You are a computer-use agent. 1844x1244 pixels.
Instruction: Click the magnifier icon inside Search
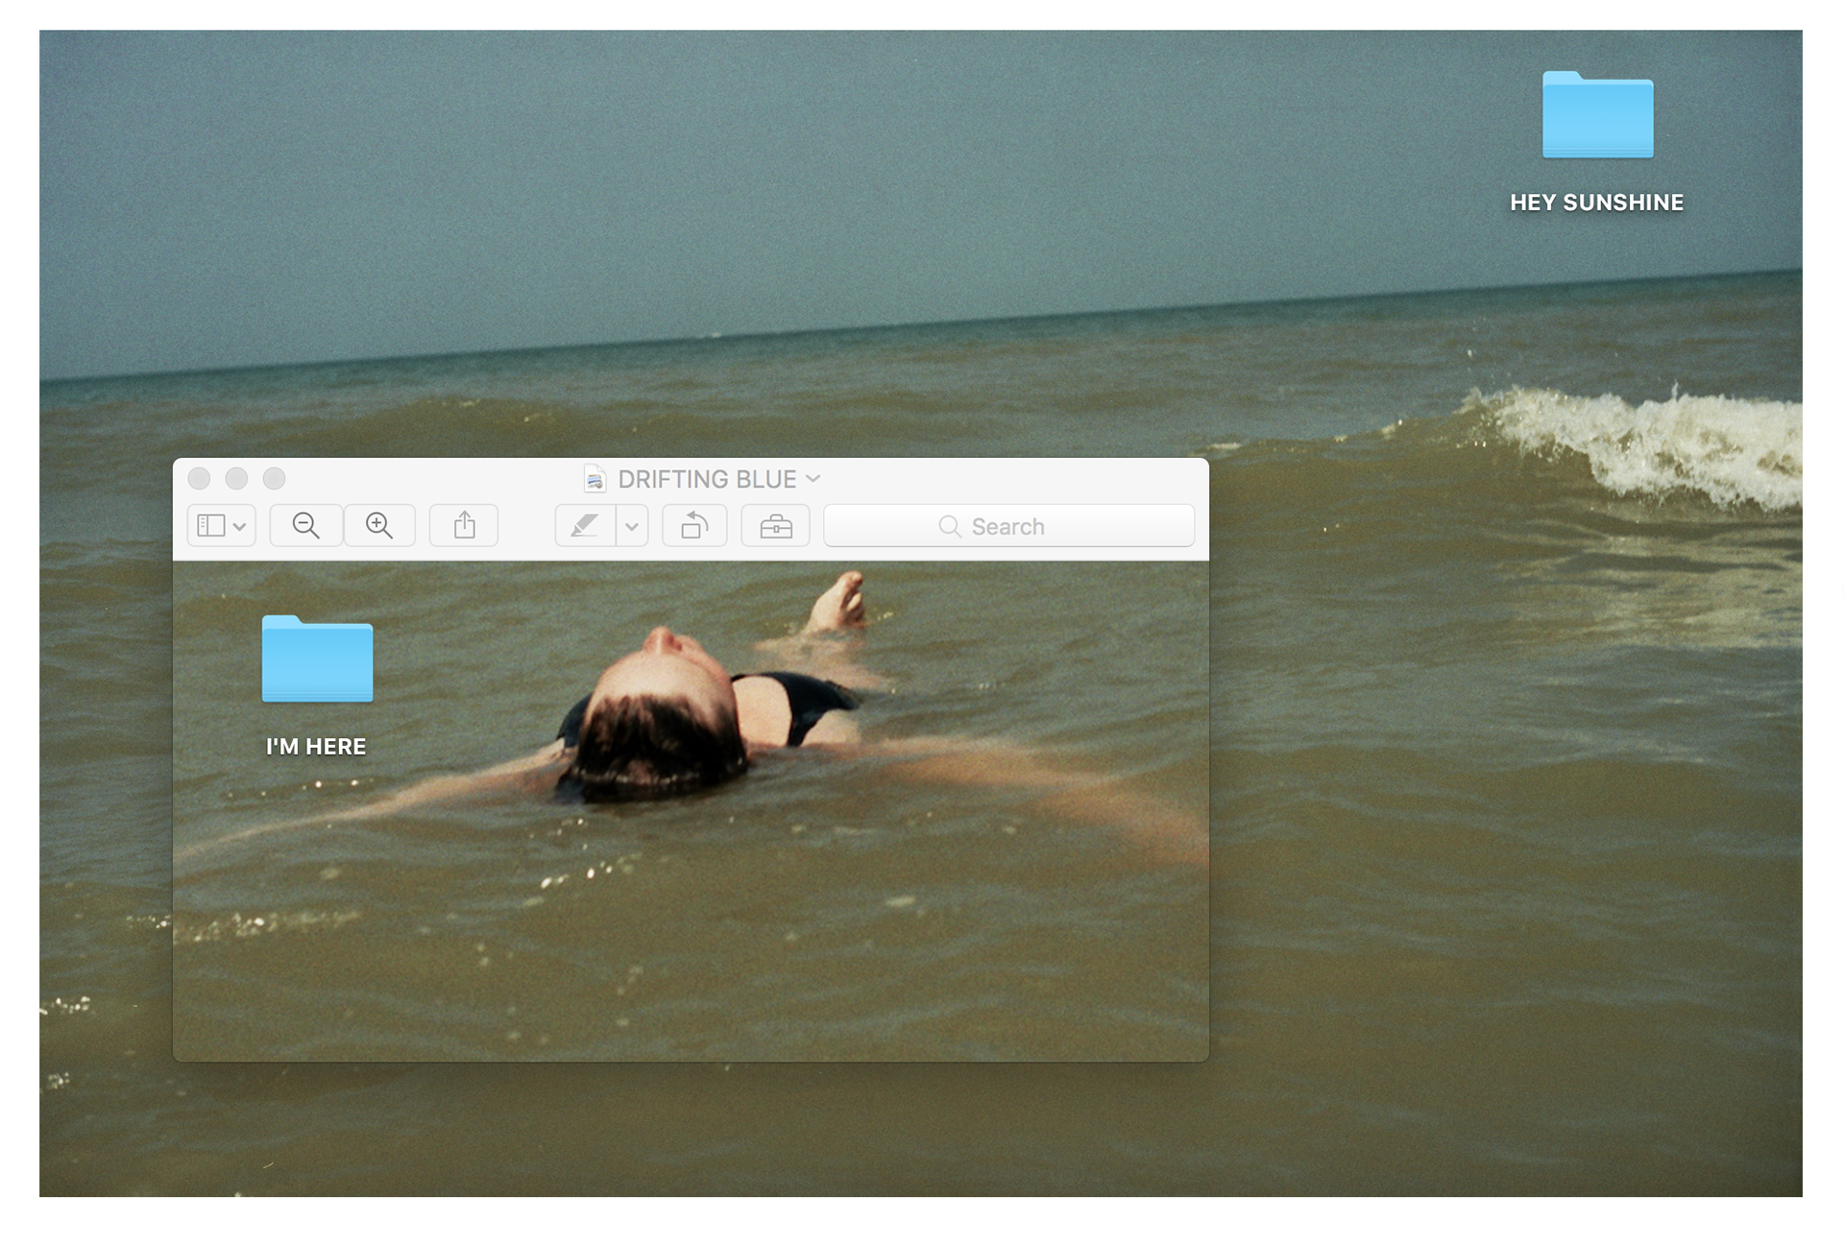point(949,526)
